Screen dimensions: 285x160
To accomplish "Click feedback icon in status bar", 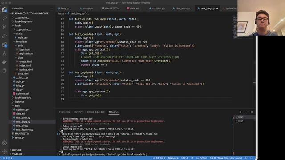I will point(246,158).
